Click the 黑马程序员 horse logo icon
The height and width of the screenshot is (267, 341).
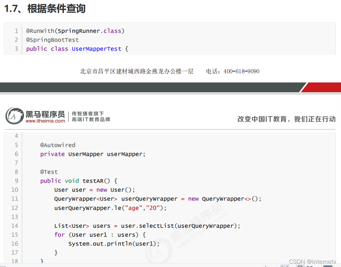click(15, 116)
